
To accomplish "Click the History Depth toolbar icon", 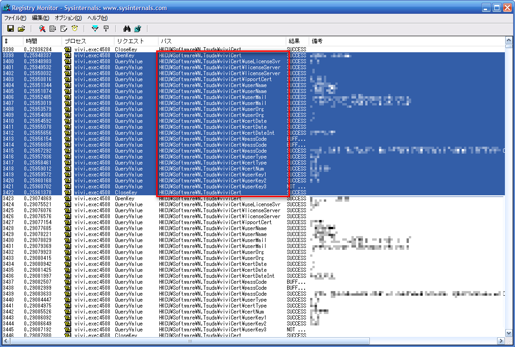I will 106,29.
